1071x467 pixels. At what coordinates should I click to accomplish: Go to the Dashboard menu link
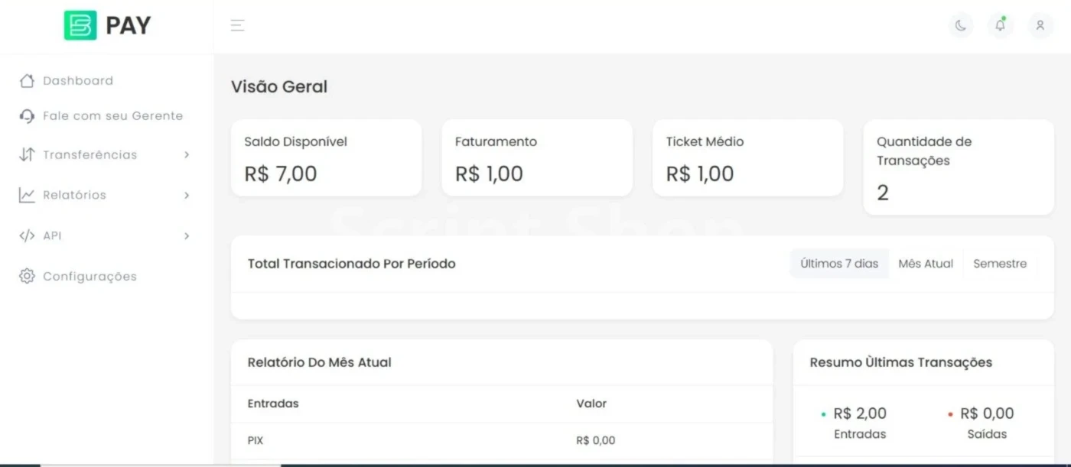[x=78, y=81]
